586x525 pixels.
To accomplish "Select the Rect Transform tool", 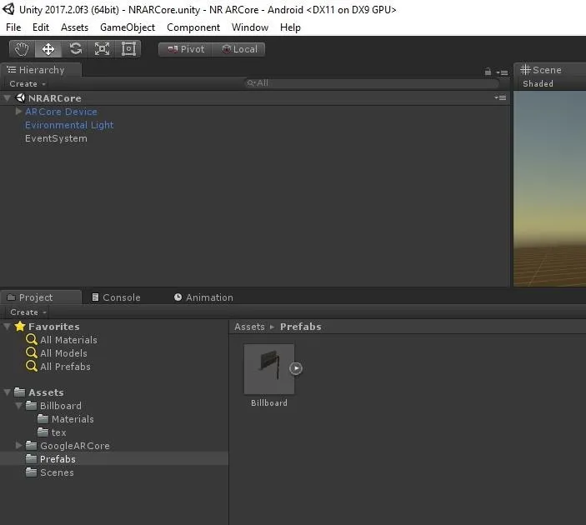I will coord(128,49).
